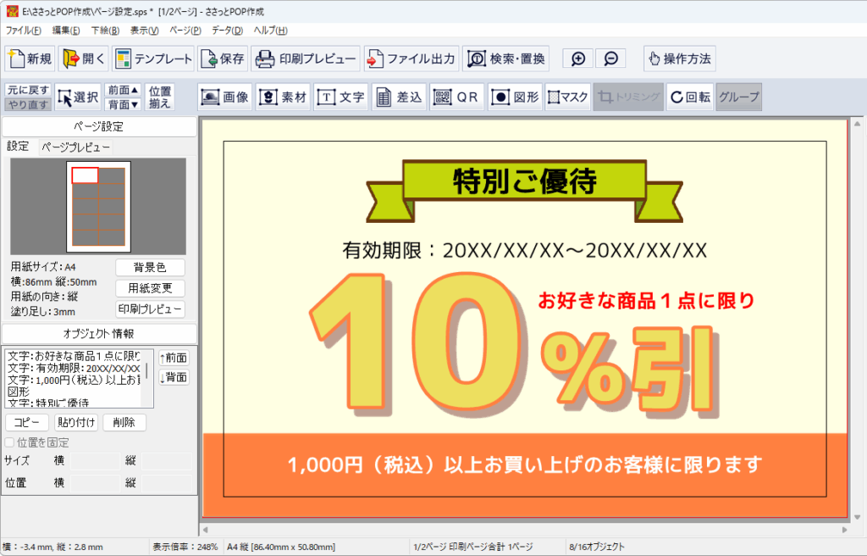Bring object forward with 前面▲ button

(124, 90)
